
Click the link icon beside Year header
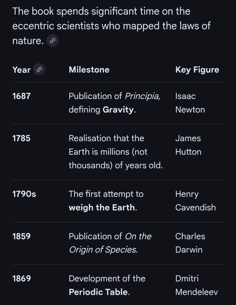pos(39,70)
